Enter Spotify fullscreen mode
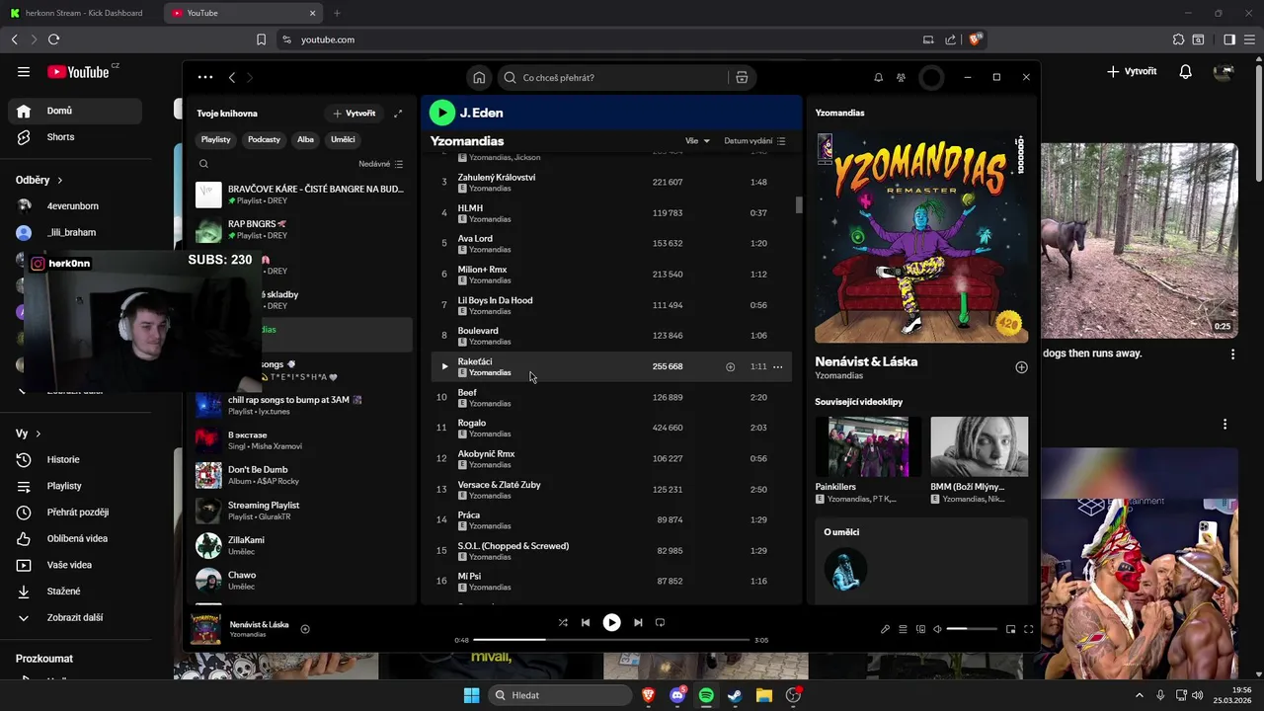The image size is (1264, 711). [1028, 629]
